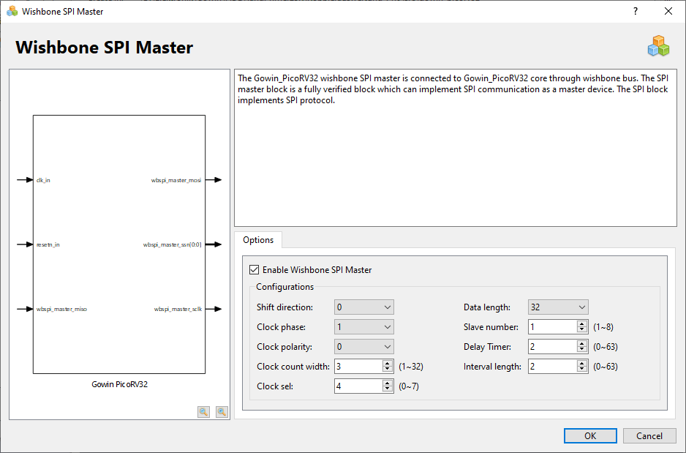Toggle Enable Wishbone SPI Master checkbox
686x453 pixels.
(x=255, y=269)
